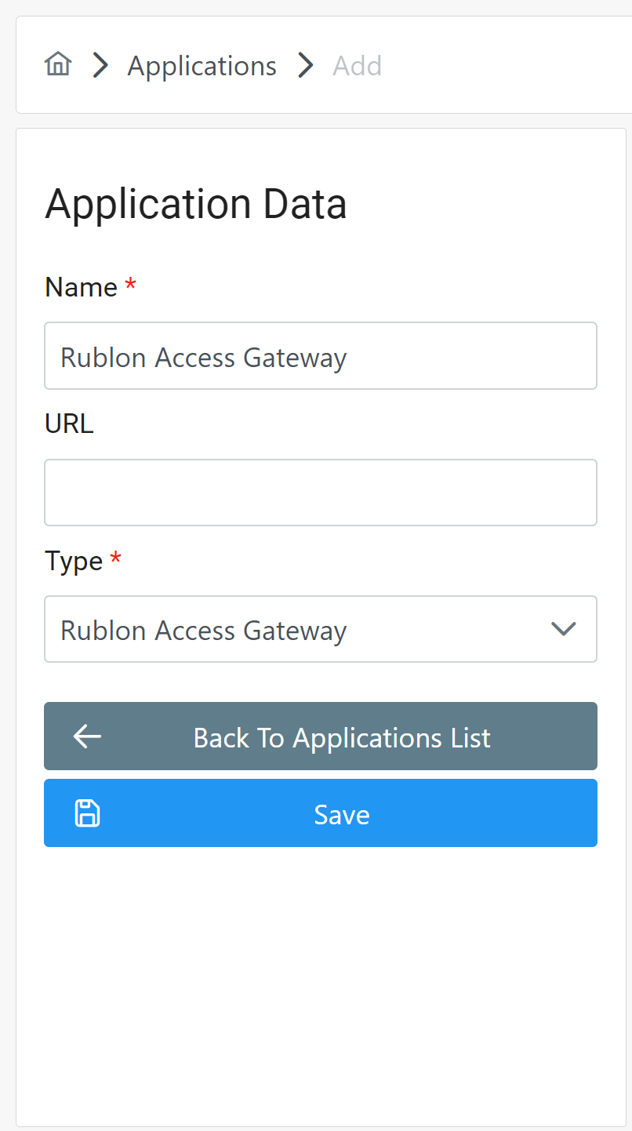The height and width of the screenshot is (1131, 632).
Task: Click the down chevron in the Type selector
Action: 563,629
